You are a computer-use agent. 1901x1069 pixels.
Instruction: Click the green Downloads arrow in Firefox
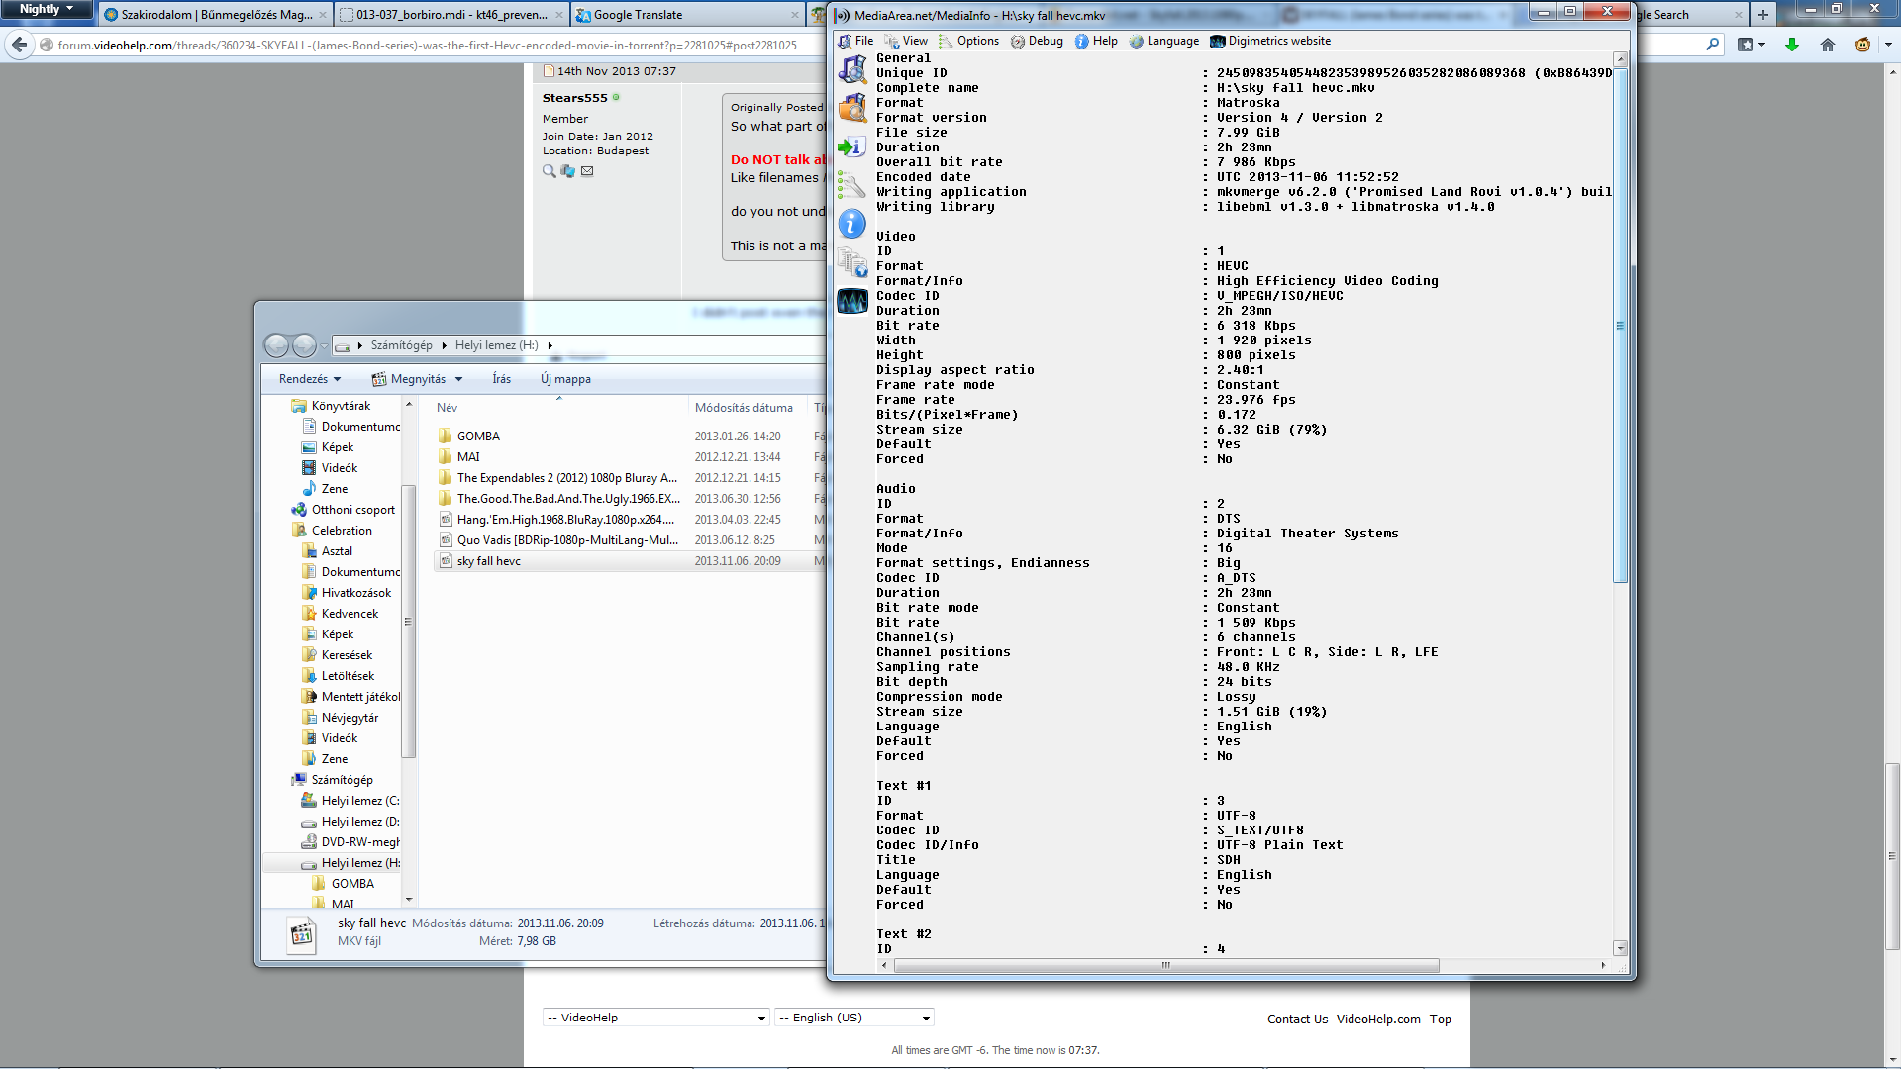[1791, 45]
